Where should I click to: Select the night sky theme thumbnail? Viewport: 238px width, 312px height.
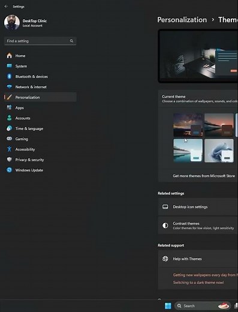(x=188, y=125)
